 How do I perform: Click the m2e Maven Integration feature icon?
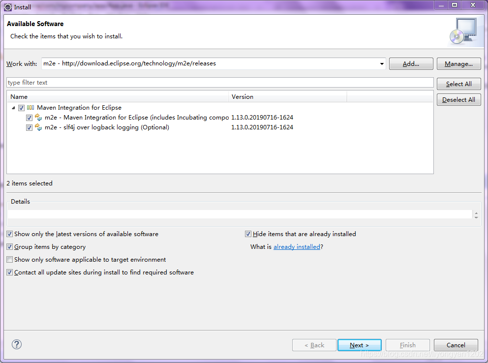[x=38, y=118]
